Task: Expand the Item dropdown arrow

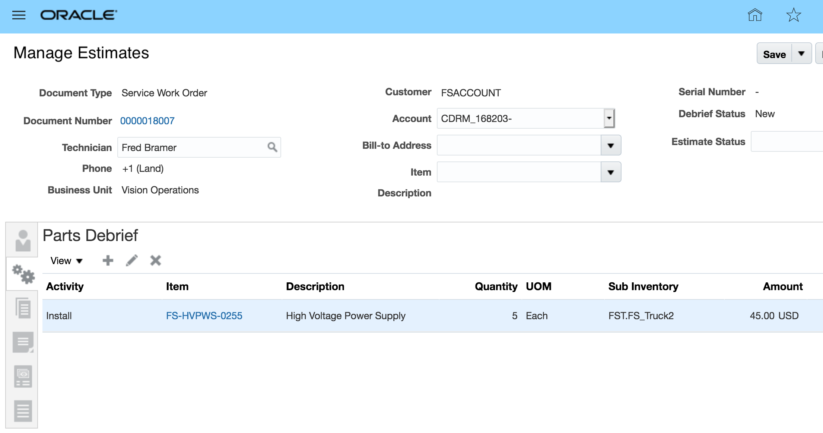Action: click(x=610, y=172)
